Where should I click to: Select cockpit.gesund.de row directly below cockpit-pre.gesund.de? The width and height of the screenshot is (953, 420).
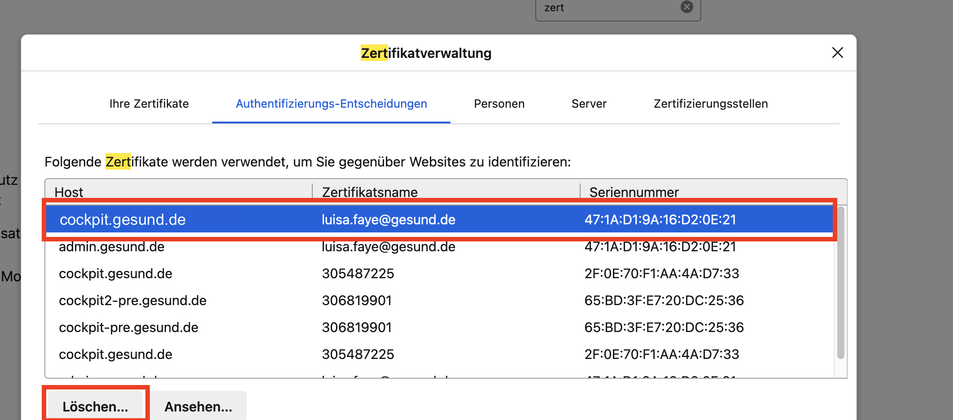point(440,354)
